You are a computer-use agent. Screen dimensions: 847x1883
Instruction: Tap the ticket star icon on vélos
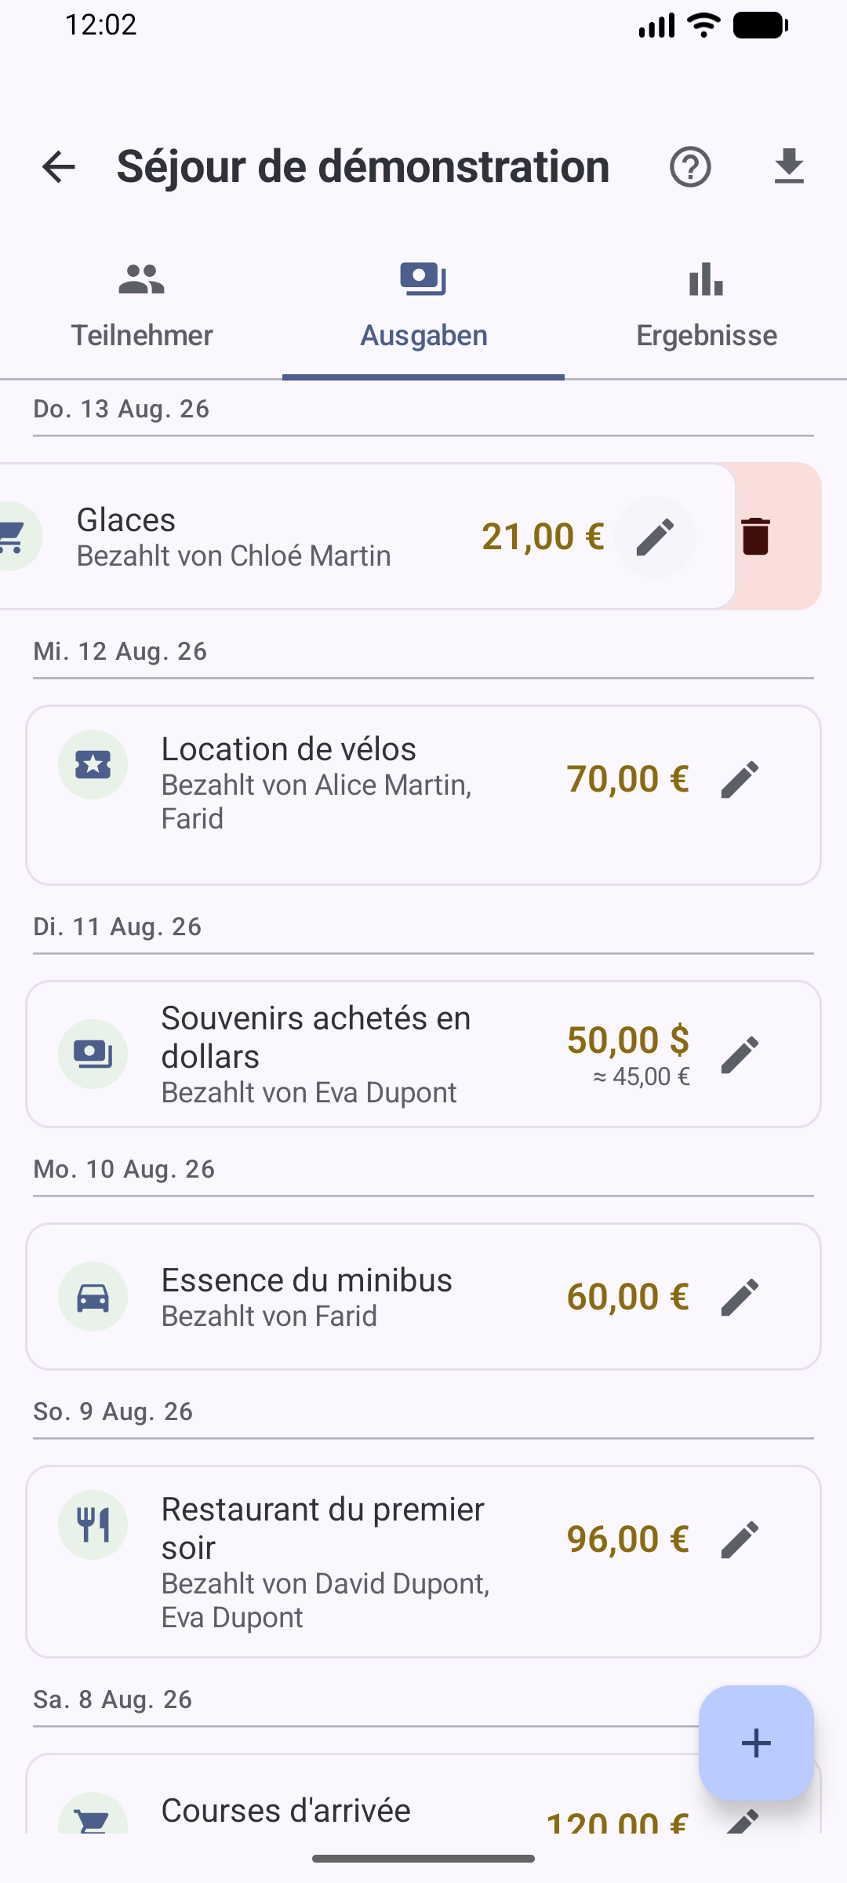click(x=93, y=764)
